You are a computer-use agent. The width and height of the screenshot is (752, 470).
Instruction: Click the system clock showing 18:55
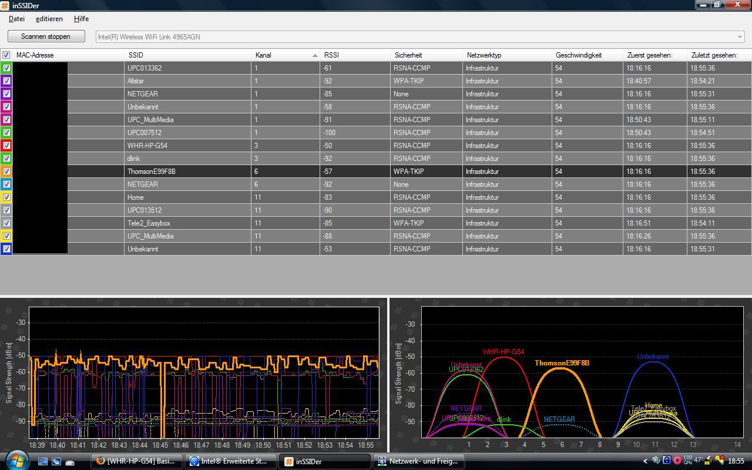(736, 461)
